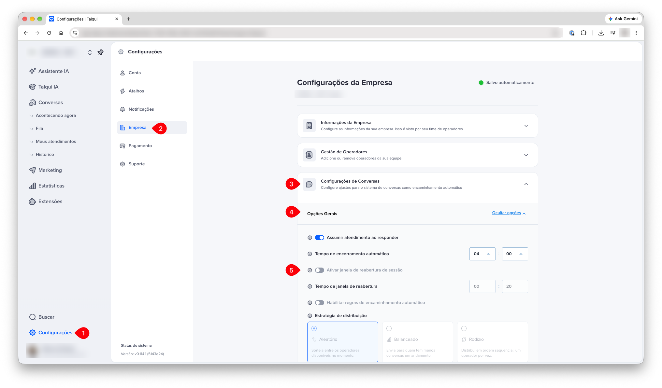
Task: Select the Rodízio distribution radio
Action: [x=464, y=328]
